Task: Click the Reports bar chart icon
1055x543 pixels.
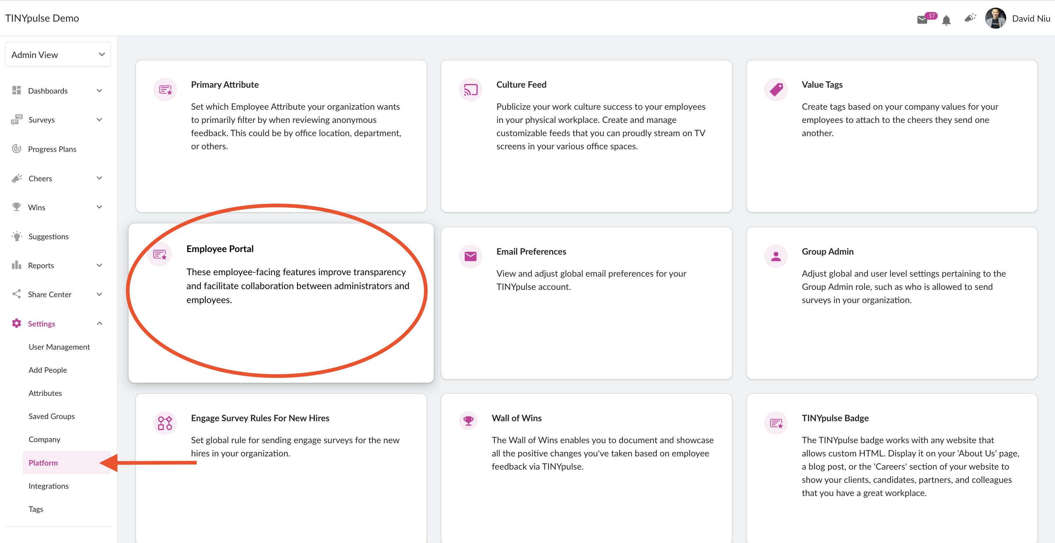Action: click(17, 265)
